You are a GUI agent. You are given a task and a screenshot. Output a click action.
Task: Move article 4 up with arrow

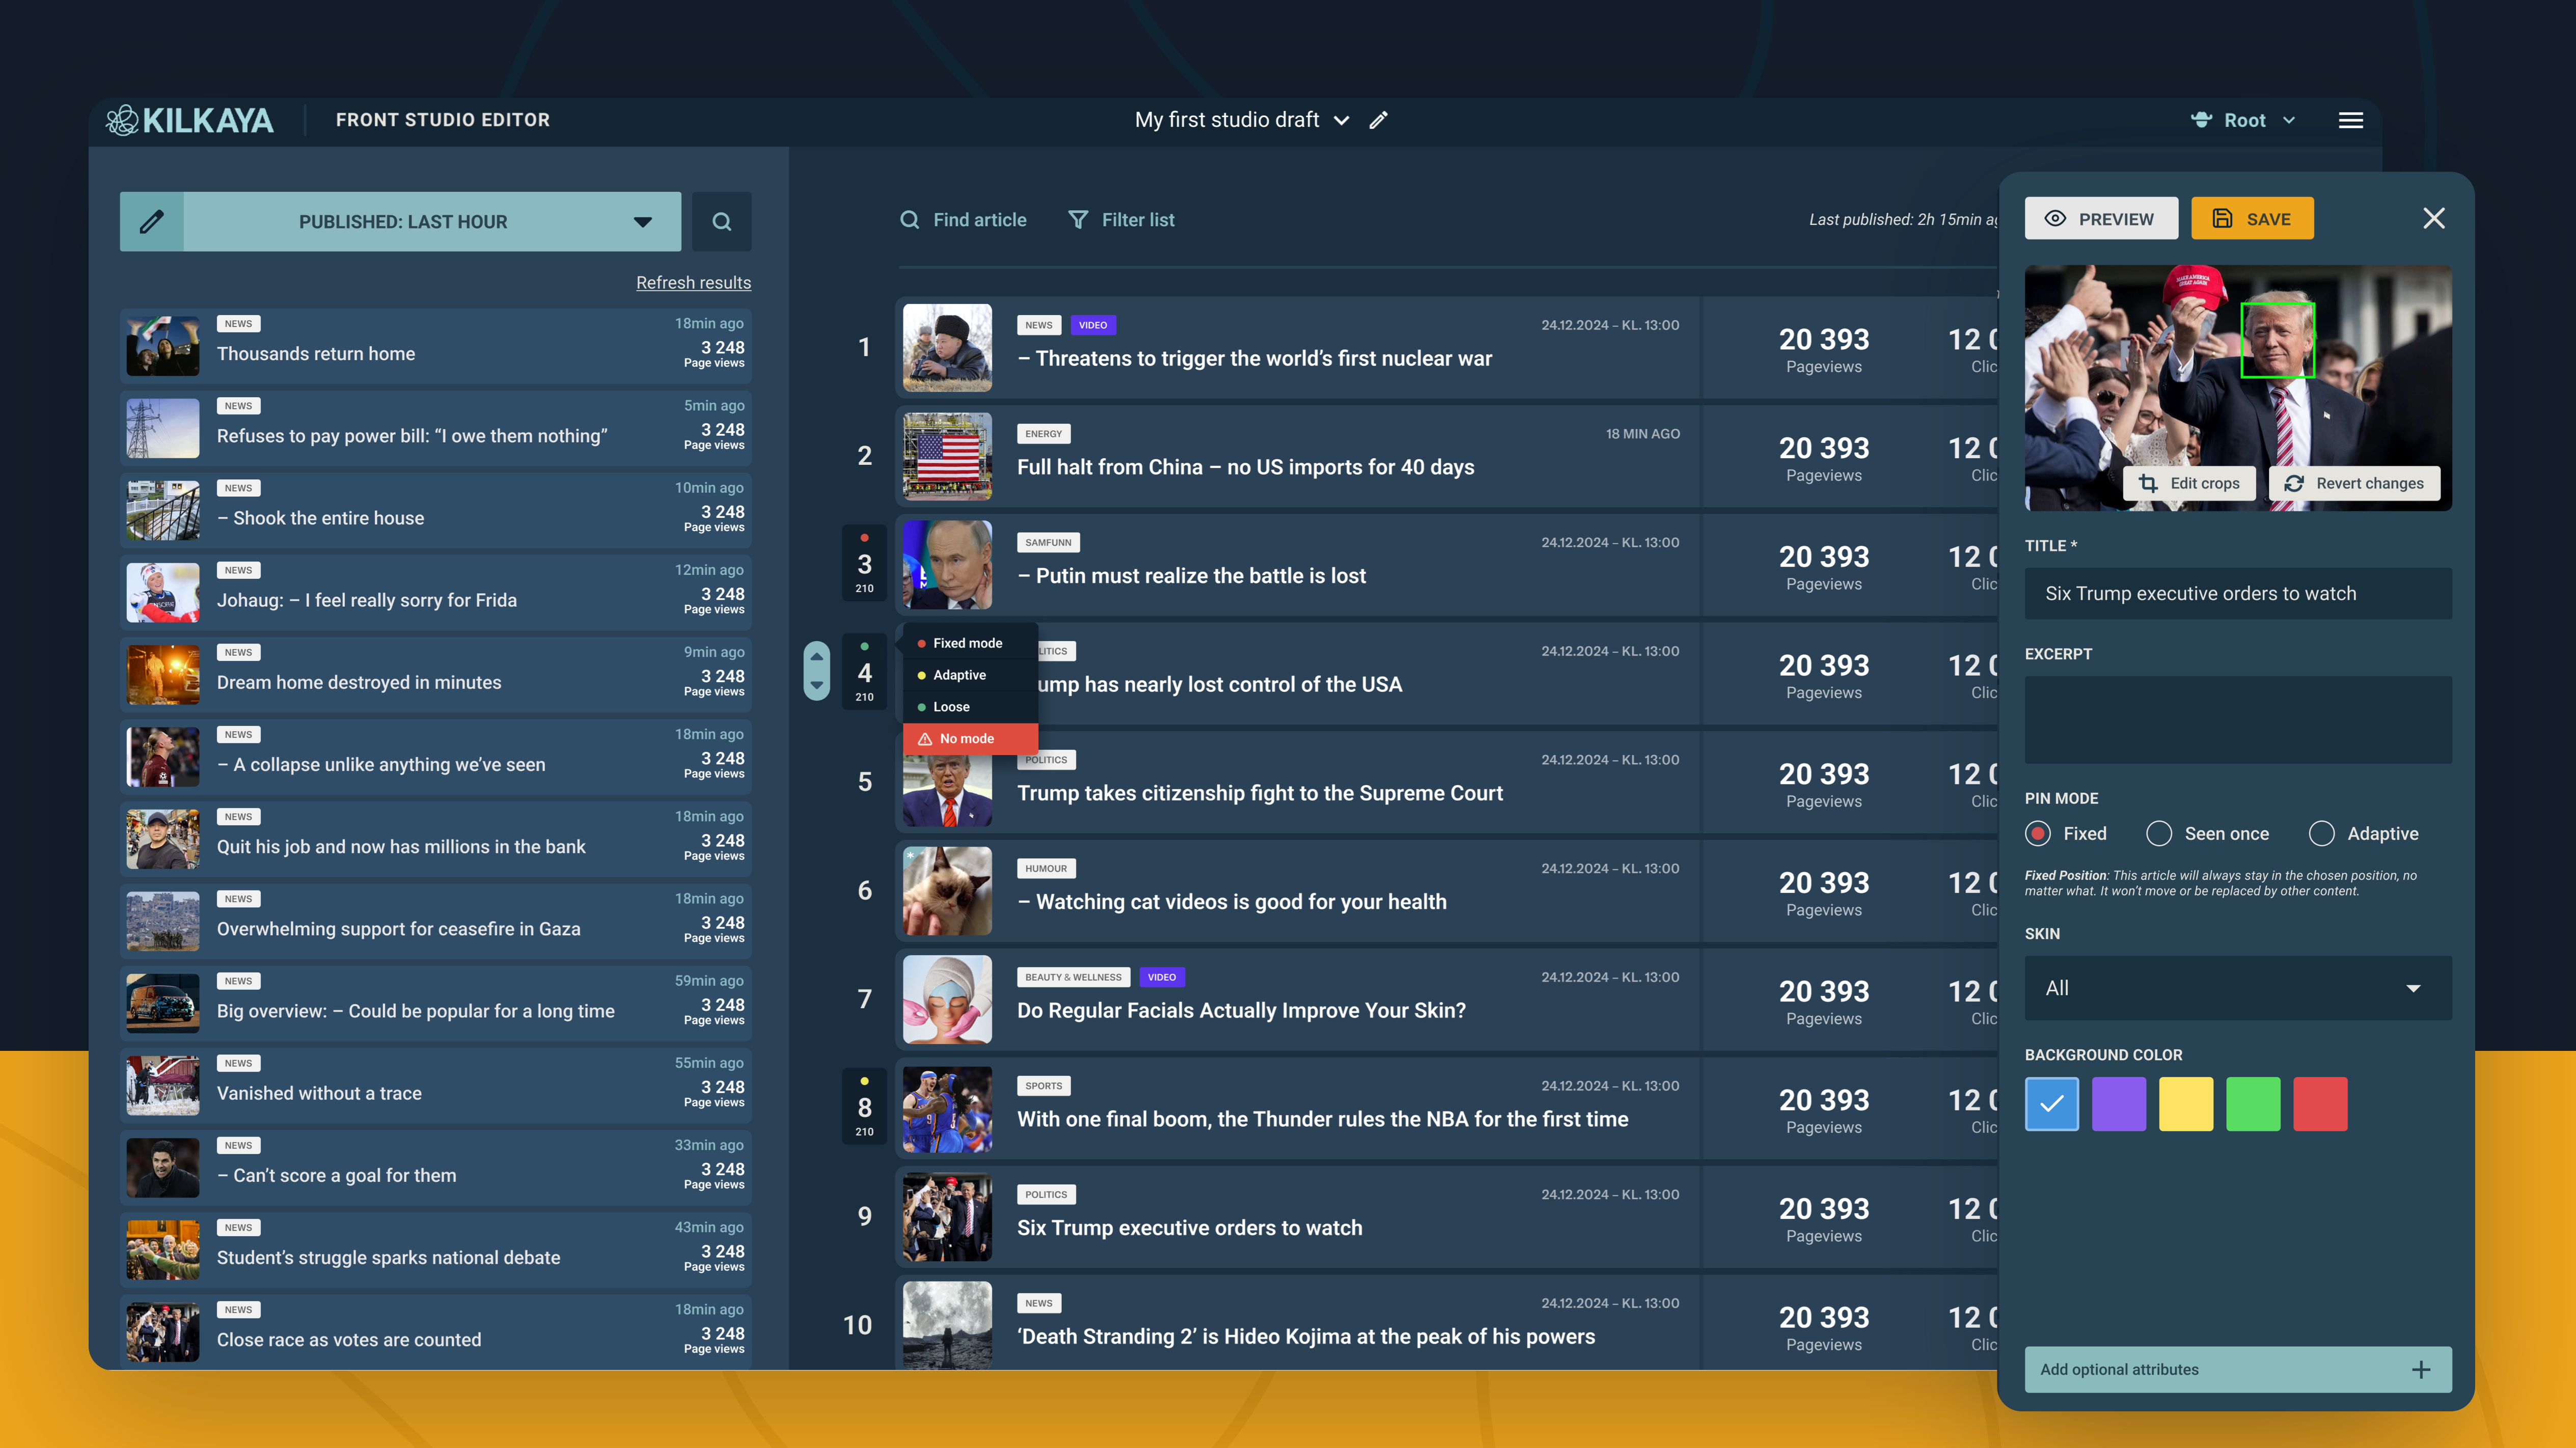click(817, 656)
